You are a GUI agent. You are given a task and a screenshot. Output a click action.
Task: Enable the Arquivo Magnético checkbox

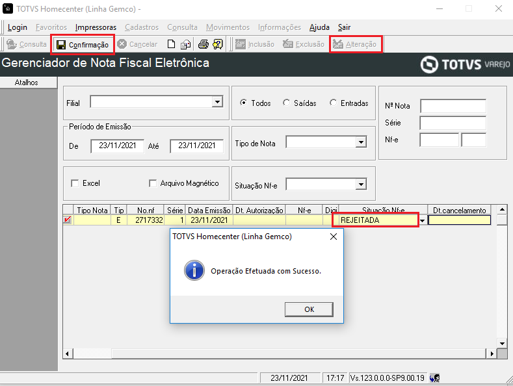click(x=153, y=183)
